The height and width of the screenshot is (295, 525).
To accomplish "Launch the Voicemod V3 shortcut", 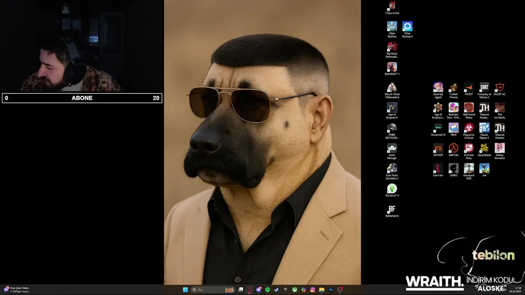I will [438, 129].
